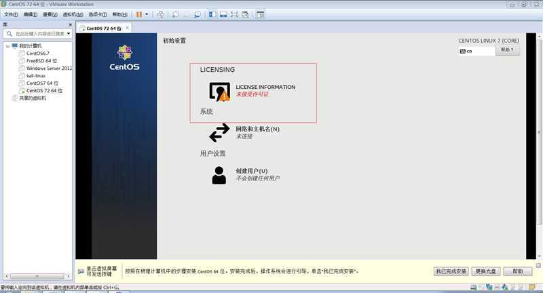Select the 共享的虚拟机 tree item
Image resolution: width=543 pixels, height=293 pixels.
[x=32, y=98]
